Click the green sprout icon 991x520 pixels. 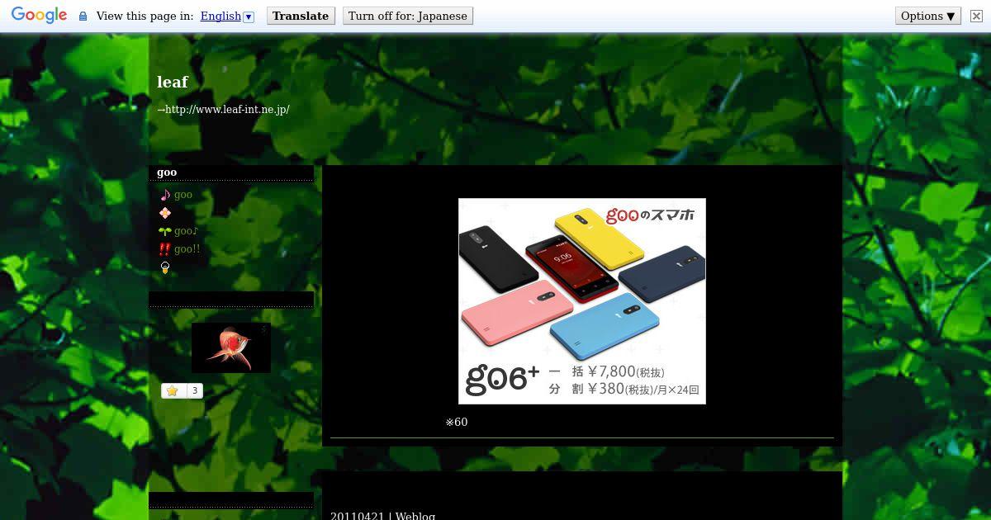point(165,231)
